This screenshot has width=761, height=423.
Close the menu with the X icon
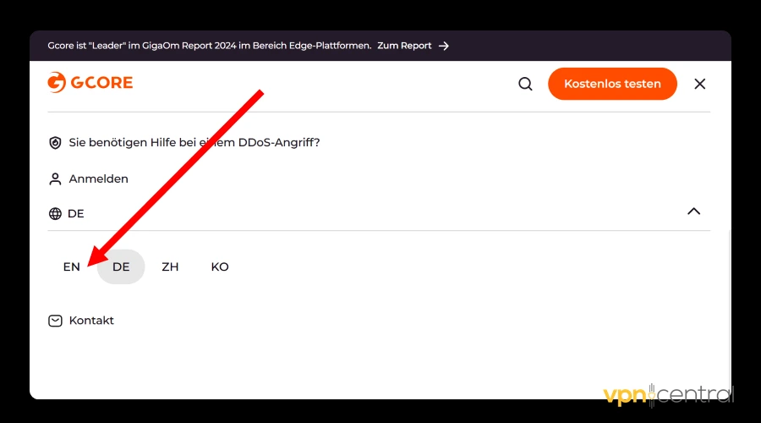699,84
